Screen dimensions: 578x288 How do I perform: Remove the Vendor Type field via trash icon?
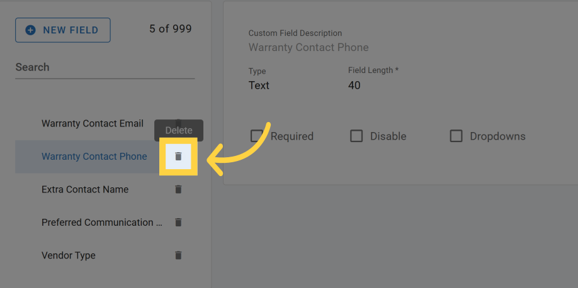coord(178,255)
